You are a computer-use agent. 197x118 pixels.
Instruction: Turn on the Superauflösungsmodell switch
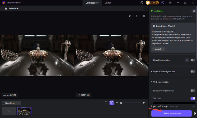(x=193, y=71)
